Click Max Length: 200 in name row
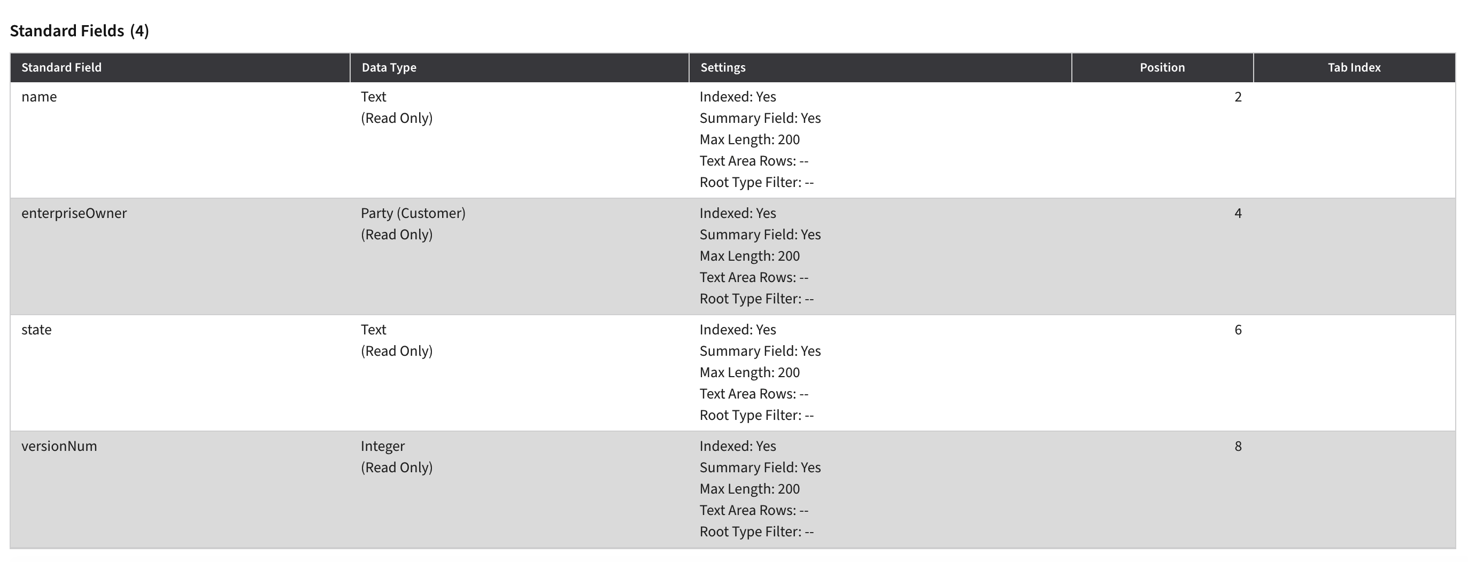 [x=750, y=140]
